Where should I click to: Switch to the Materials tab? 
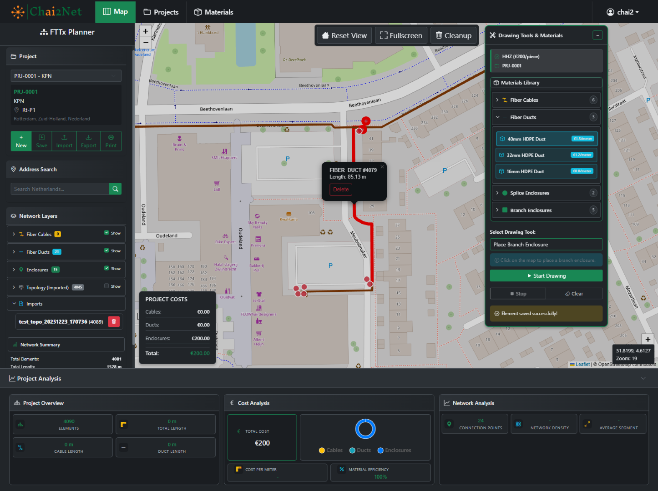pyautogui.click(x=213, y=12)
